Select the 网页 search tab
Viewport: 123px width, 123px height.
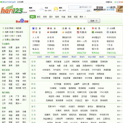coord(32,17)
